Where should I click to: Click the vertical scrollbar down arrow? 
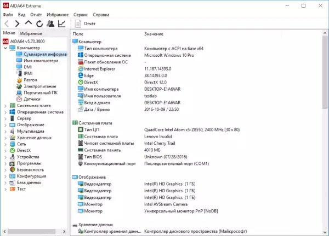pos(325,232)
